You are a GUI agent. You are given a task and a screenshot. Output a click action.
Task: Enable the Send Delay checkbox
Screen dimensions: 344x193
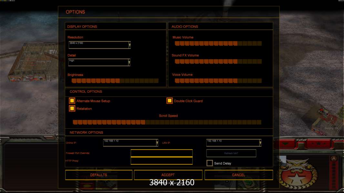209,163
